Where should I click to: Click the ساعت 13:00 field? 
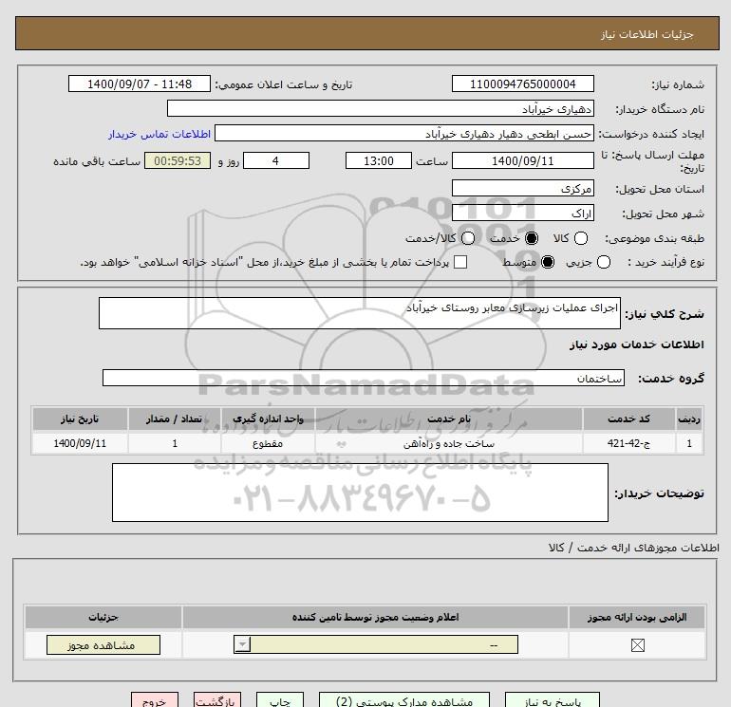tap(379, 160)
